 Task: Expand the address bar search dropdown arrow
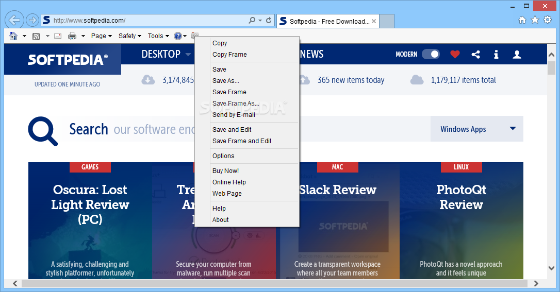coord(260,20)
